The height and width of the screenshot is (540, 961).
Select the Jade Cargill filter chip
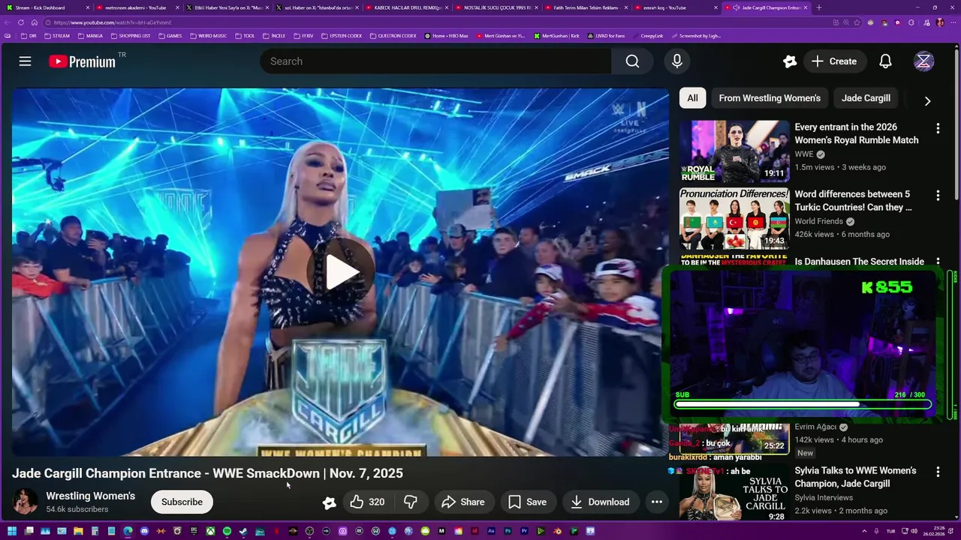(866, 98)
